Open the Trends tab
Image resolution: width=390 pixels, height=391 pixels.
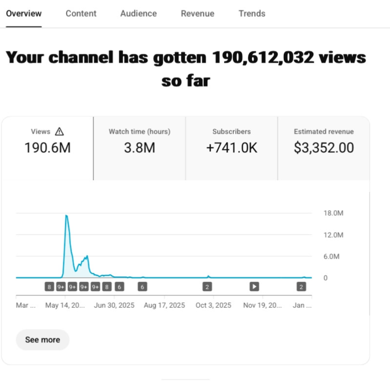pyautogui.click(x=252, y=13)
